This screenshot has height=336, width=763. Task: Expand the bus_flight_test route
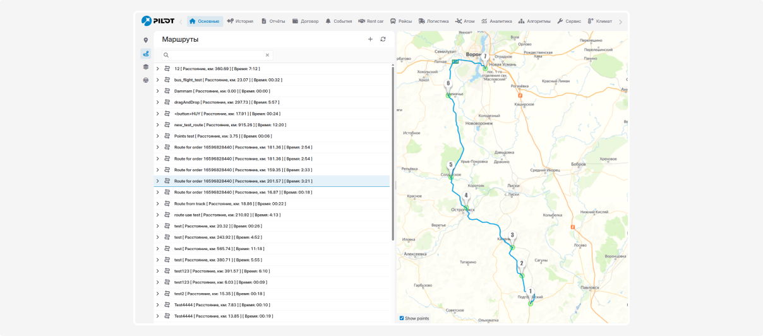[158, 80]
